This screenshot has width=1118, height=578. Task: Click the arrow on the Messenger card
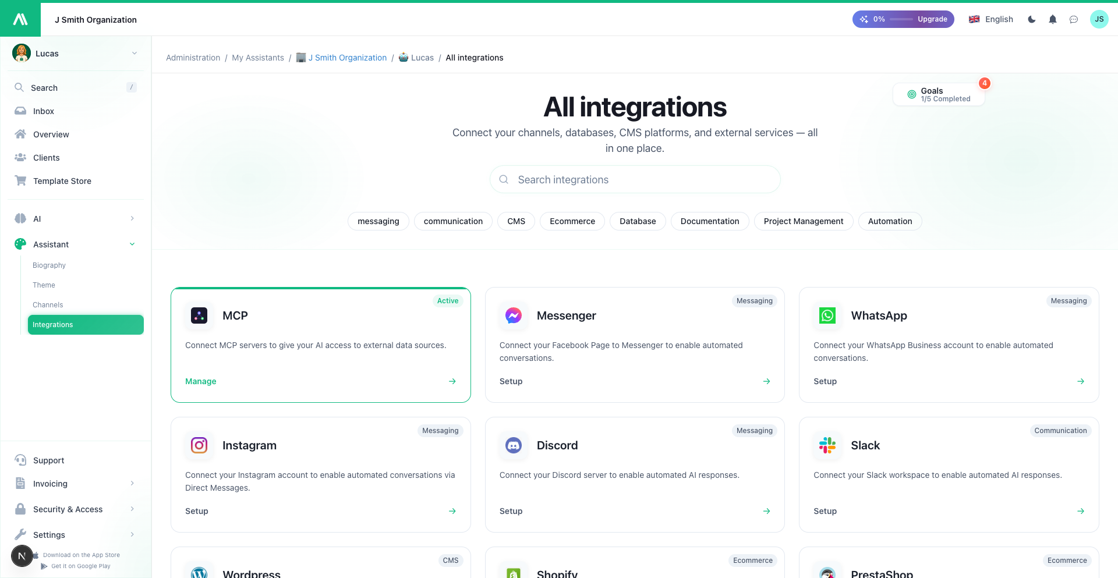[x=767, y=381]
